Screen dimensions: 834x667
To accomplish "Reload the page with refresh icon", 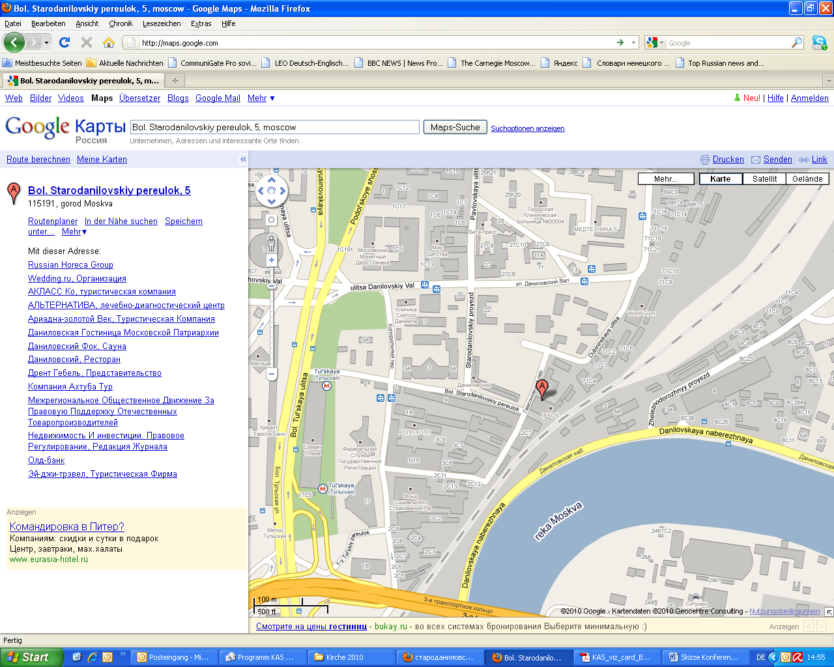I will point(64,42).
